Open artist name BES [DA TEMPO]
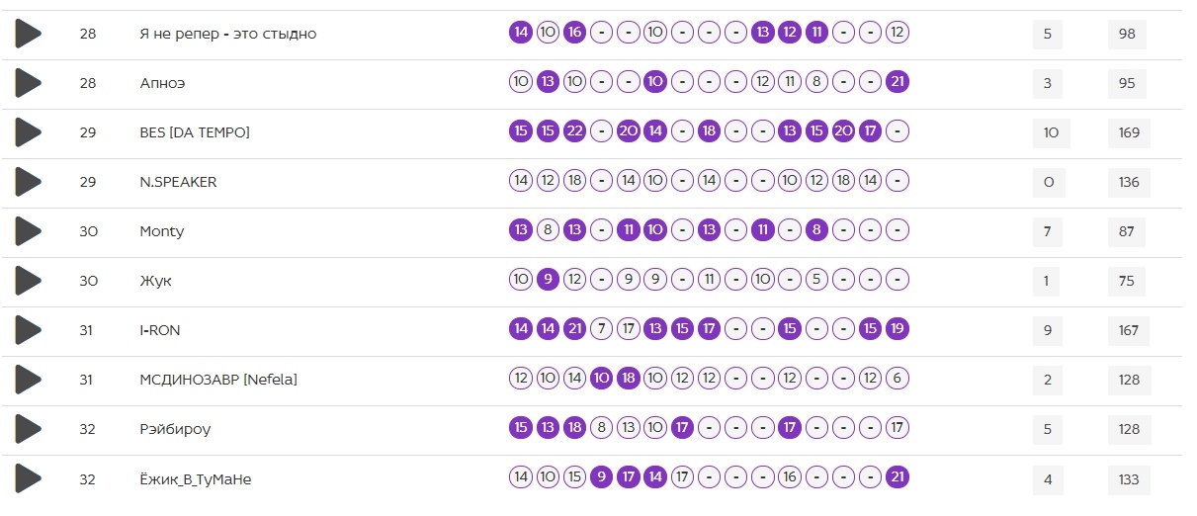Viewport: 1197px width, 516px height. (x=195, y=132)
